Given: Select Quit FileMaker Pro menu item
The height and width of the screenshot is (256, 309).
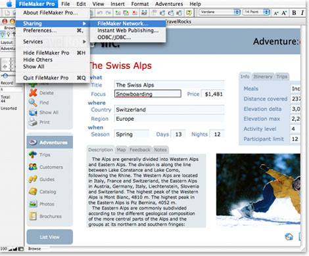Looking at the screenshot, I should 53,78.
